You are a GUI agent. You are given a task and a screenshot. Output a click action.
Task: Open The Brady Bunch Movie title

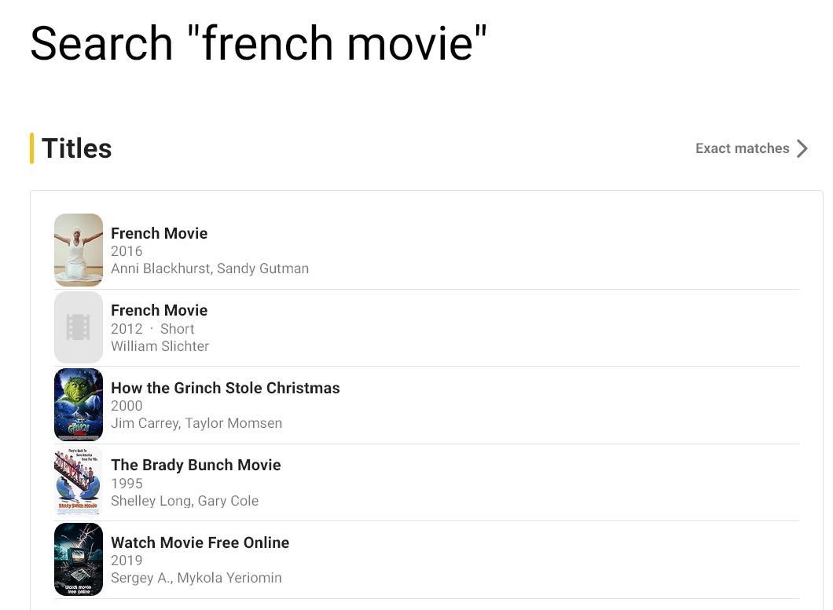(196, 465)
